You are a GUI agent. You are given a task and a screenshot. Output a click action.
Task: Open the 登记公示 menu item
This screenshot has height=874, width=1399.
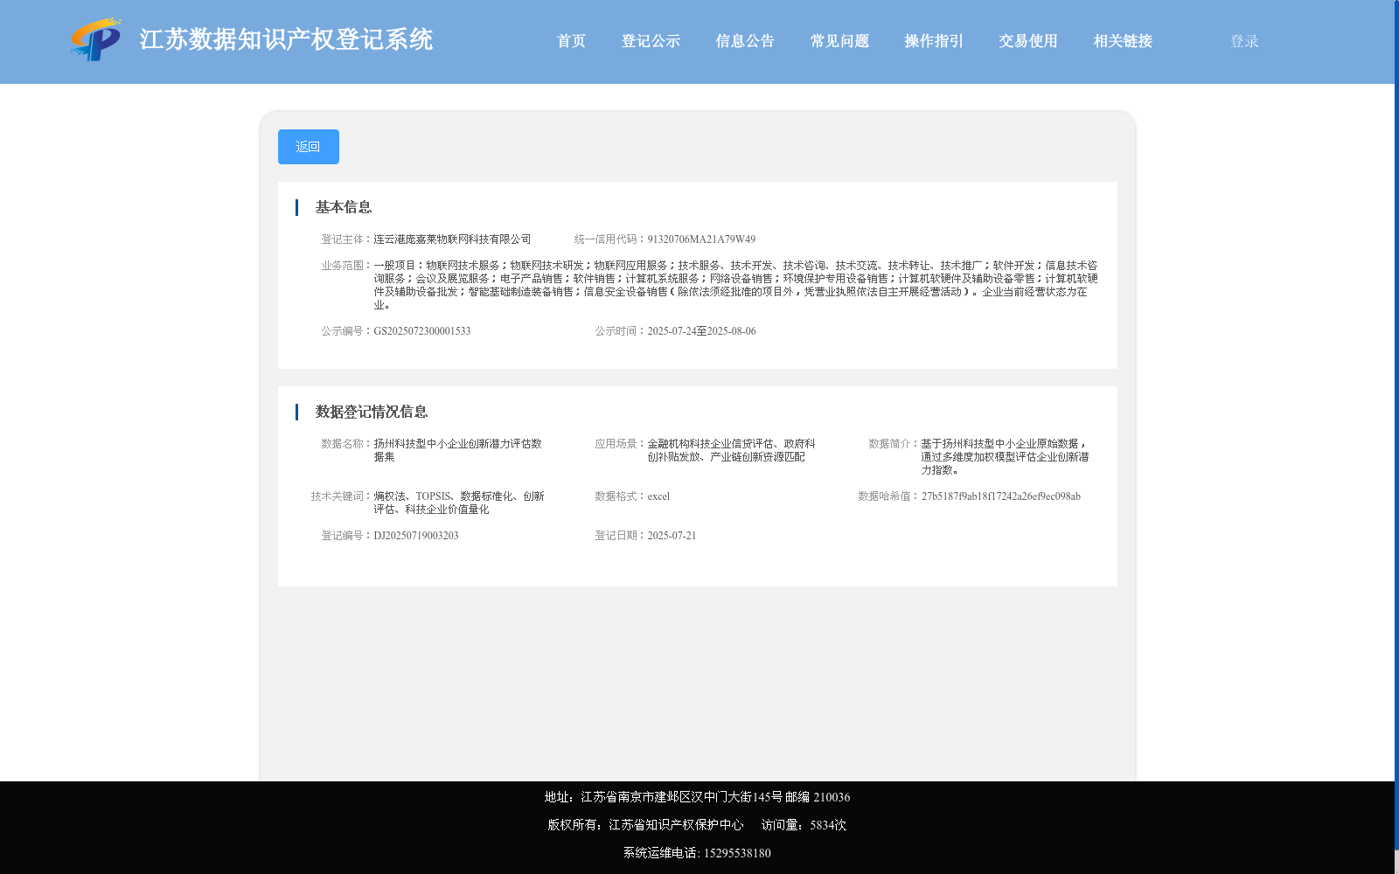coord(651,41)
